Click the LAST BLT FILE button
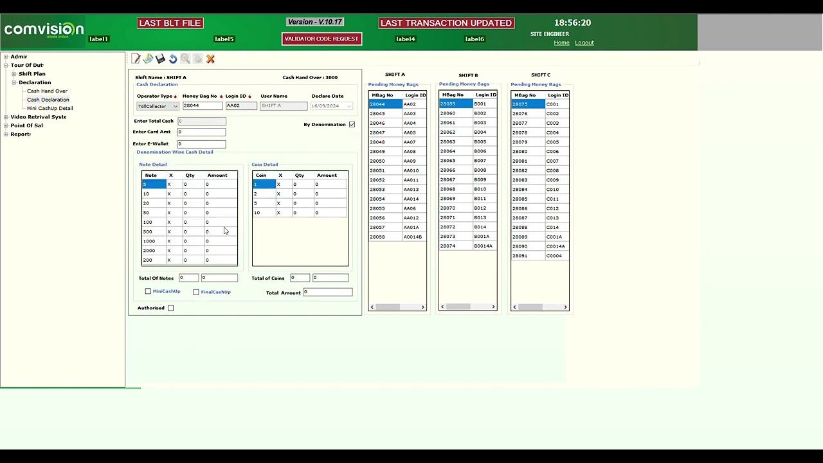This screenshot has width=823, height=463. (x=170, y=23)
